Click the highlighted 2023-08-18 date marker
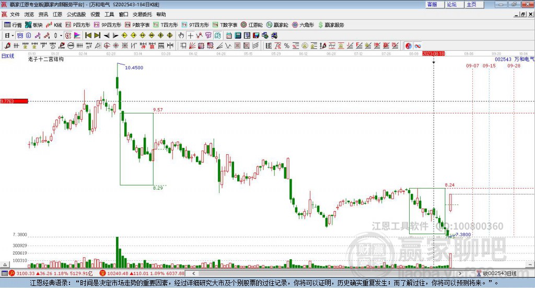Screen dimensions: 535x288 433,53
